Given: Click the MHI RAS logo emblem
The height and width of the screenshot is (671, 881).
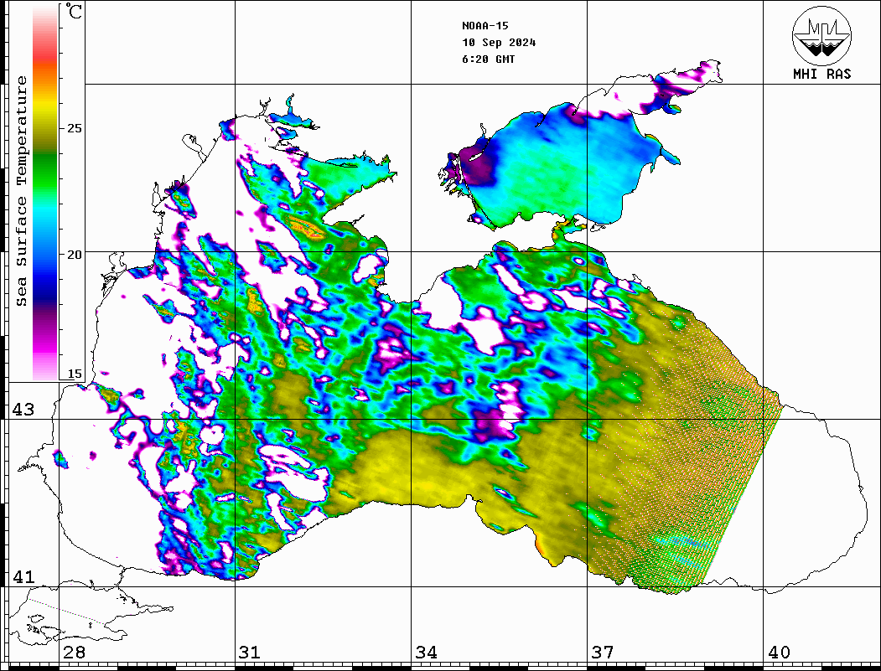Looking at the screenshot, I should (822, 35).
